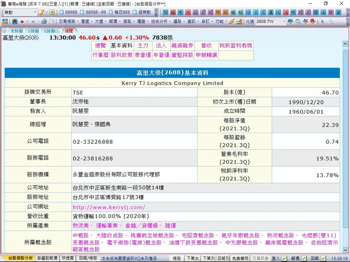Screen dimensions: 350x262
Task: Open the 大盤 dropdown menu
Action: (x=100, y=22)
